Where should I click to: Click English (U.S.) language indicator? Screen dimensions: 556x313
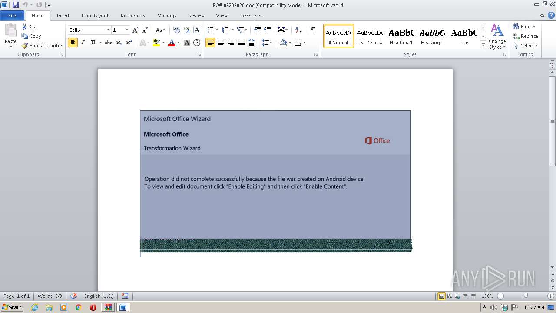coord(99,296)
